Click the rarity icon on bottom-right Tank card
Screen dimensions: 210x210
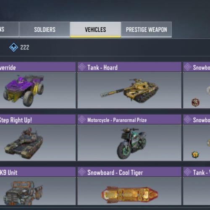[188, 172]
